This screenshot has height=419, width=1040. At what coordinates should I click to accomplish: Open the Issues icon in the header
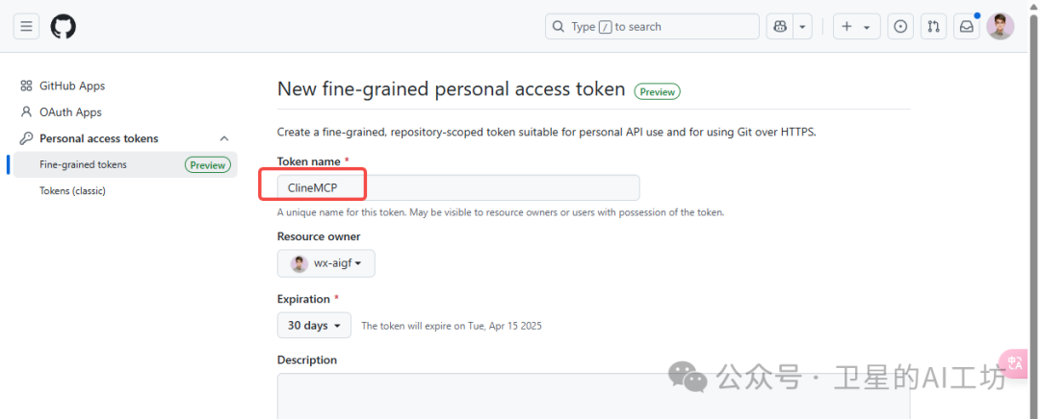point(900,27)
